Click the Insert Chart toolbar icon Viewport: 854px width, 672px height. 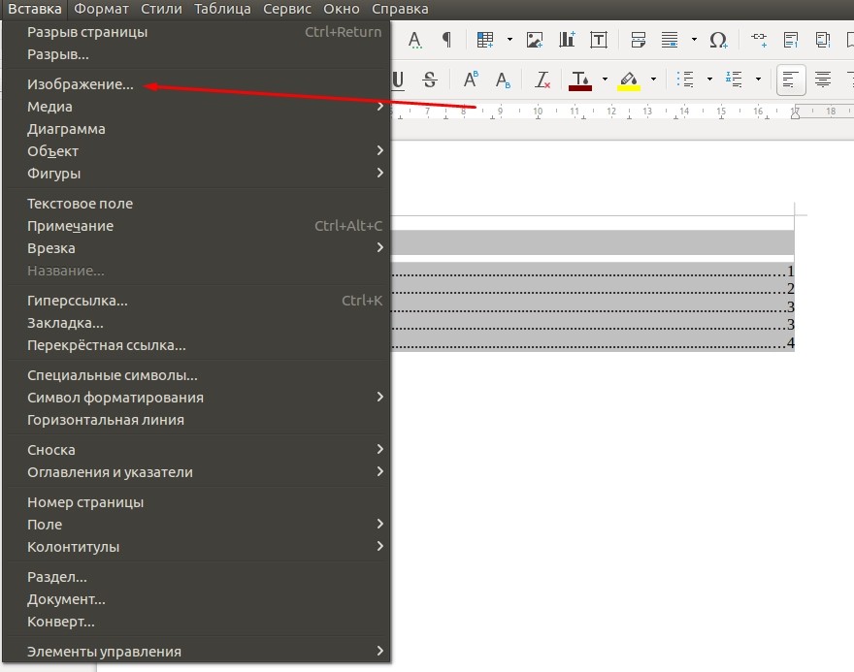(567, 40)
